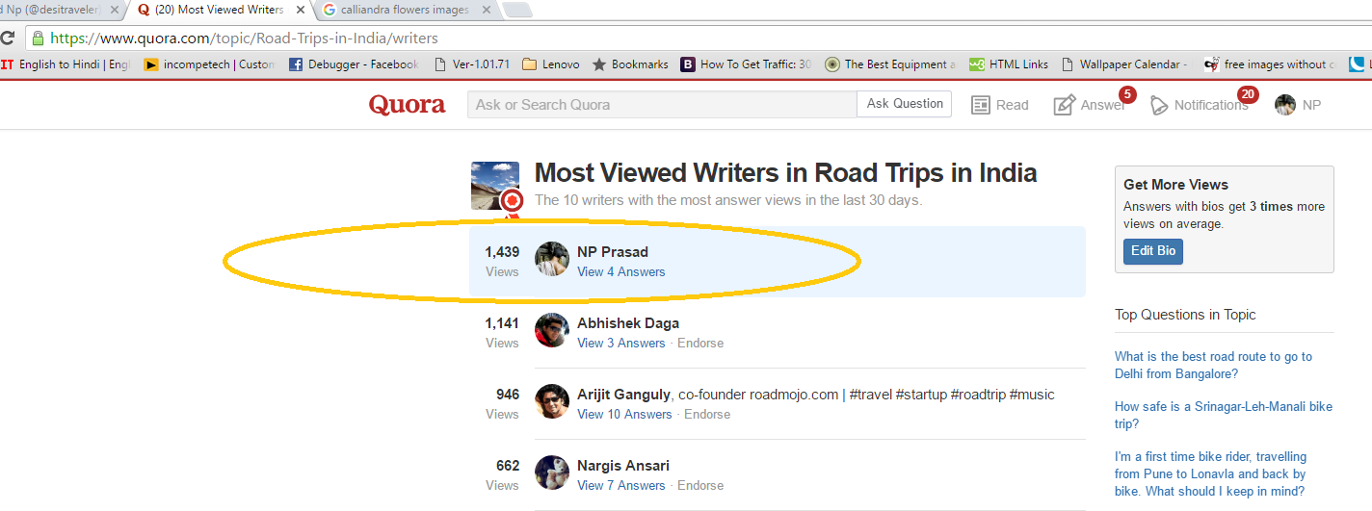Endorse Arijit Ganguly
This screenshot has width=1372, height=511.
pos(707,414)
